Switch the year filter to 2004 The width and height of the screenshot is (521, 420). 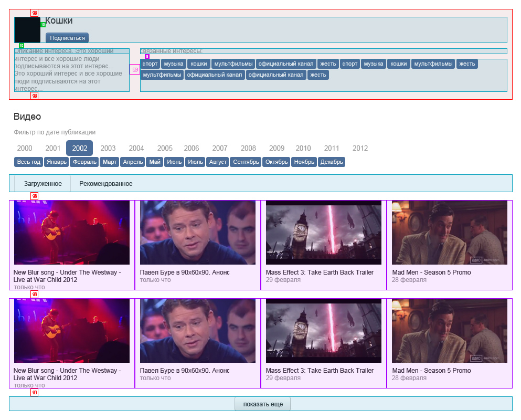pyautogui.click(x=136, y=148)
